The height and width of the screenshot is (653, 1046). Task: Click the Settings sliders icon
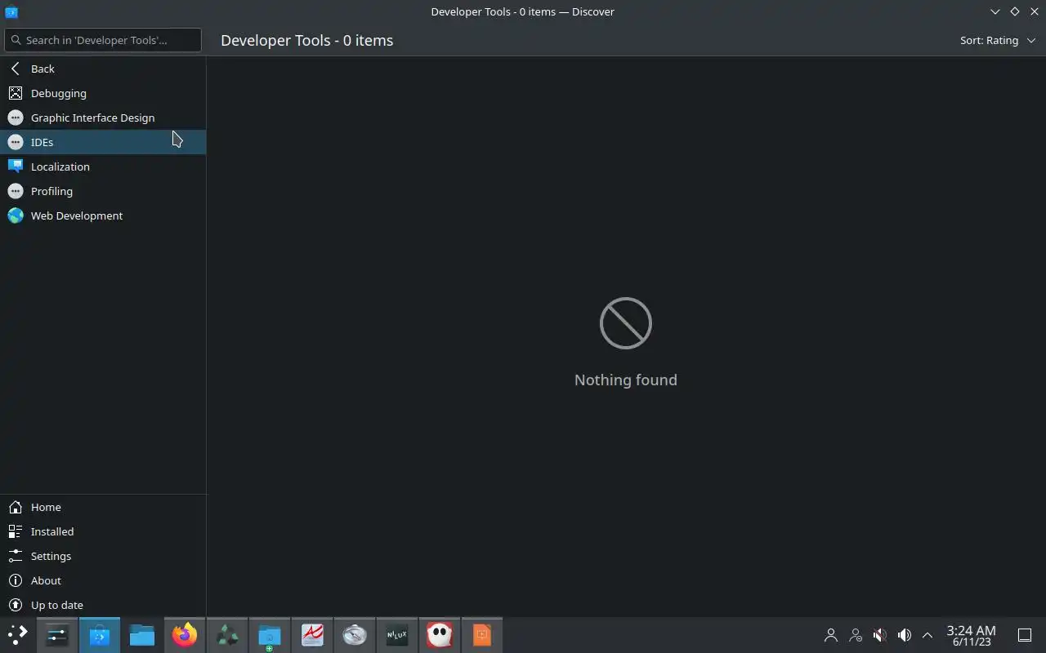(16, 556)
